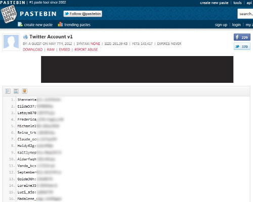Click the syntax NONE link
The image size is (253, 202).
[x=95, y=44]
